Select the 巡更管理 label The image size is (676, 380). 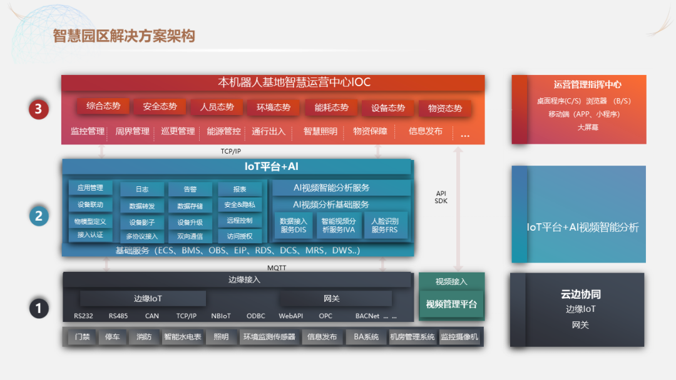click(178, 131)
